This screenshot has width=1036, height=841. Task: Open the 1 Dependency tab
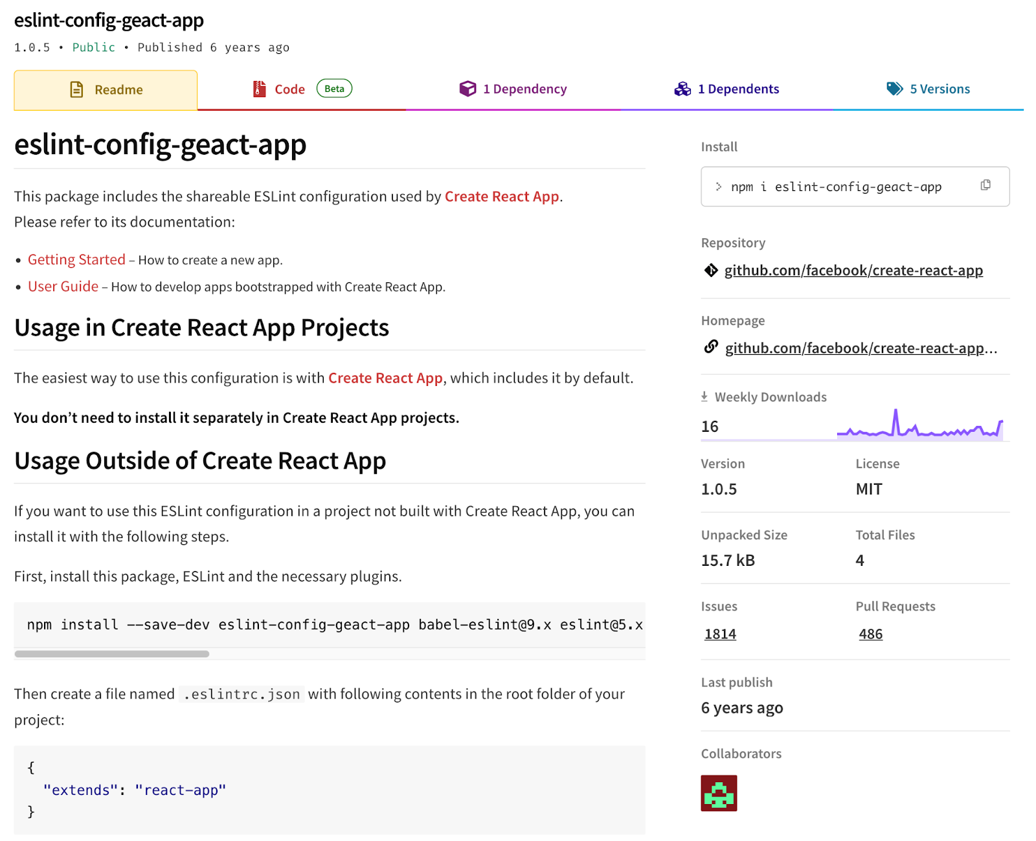click(513, 89)
